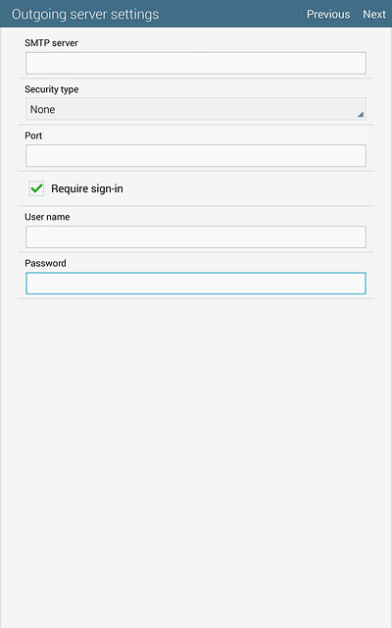Viewport: 392px width, 628px height.
Task: Focus the Port number field
Action: 196,156
